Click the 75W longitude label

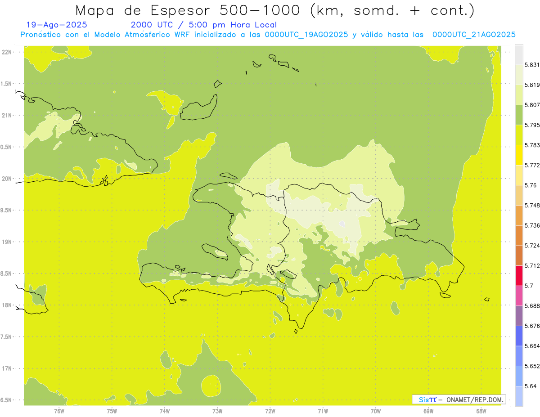pos(112,411)
